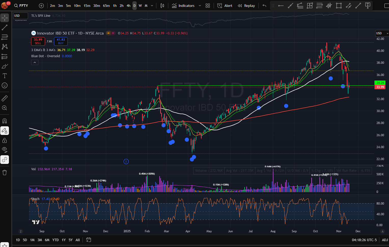389x247 pixels.
Task: Select the rectangle drawing tool
Action: pos(339,6)
